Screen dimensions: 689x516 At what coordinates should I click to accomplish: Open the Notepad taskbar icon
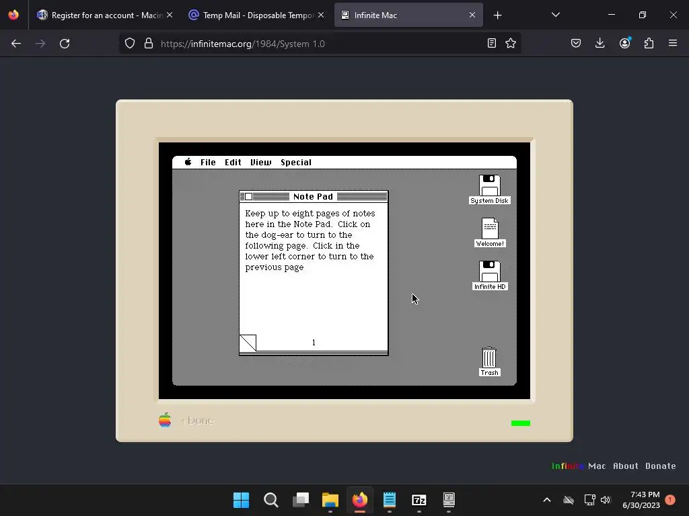point(390,500)
